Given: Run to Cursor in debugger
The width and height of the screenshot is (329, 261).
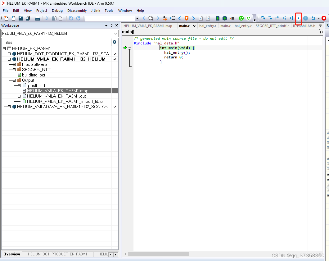Looking at the screenshot, I should coord(291,18).
